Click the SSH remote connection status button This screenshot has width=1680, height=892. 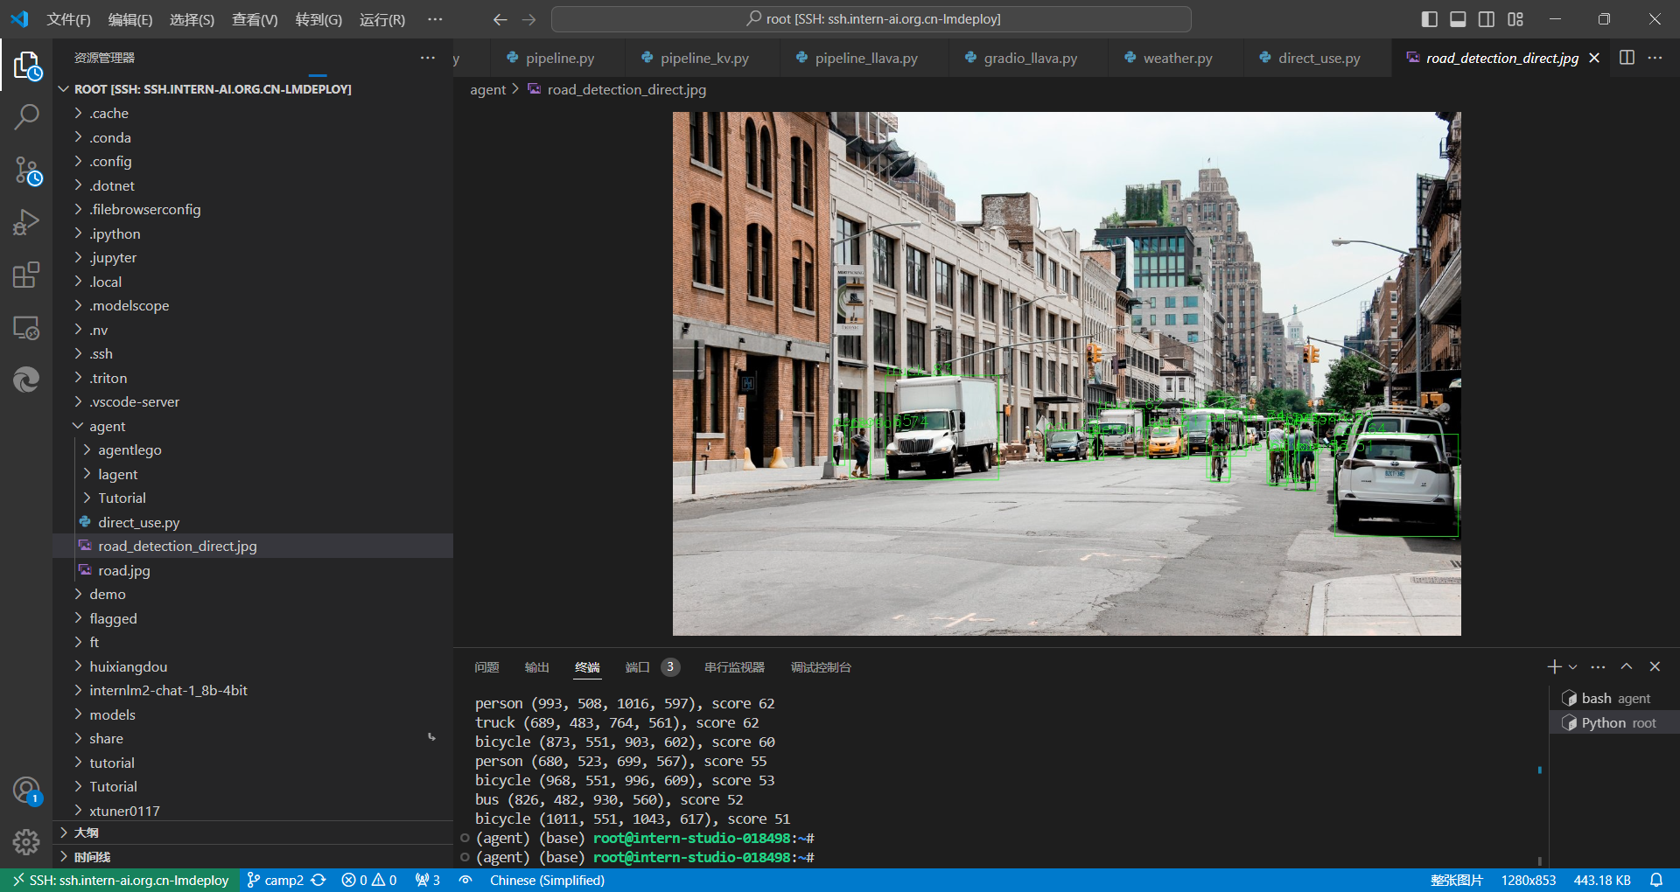[x=121, y=880]
